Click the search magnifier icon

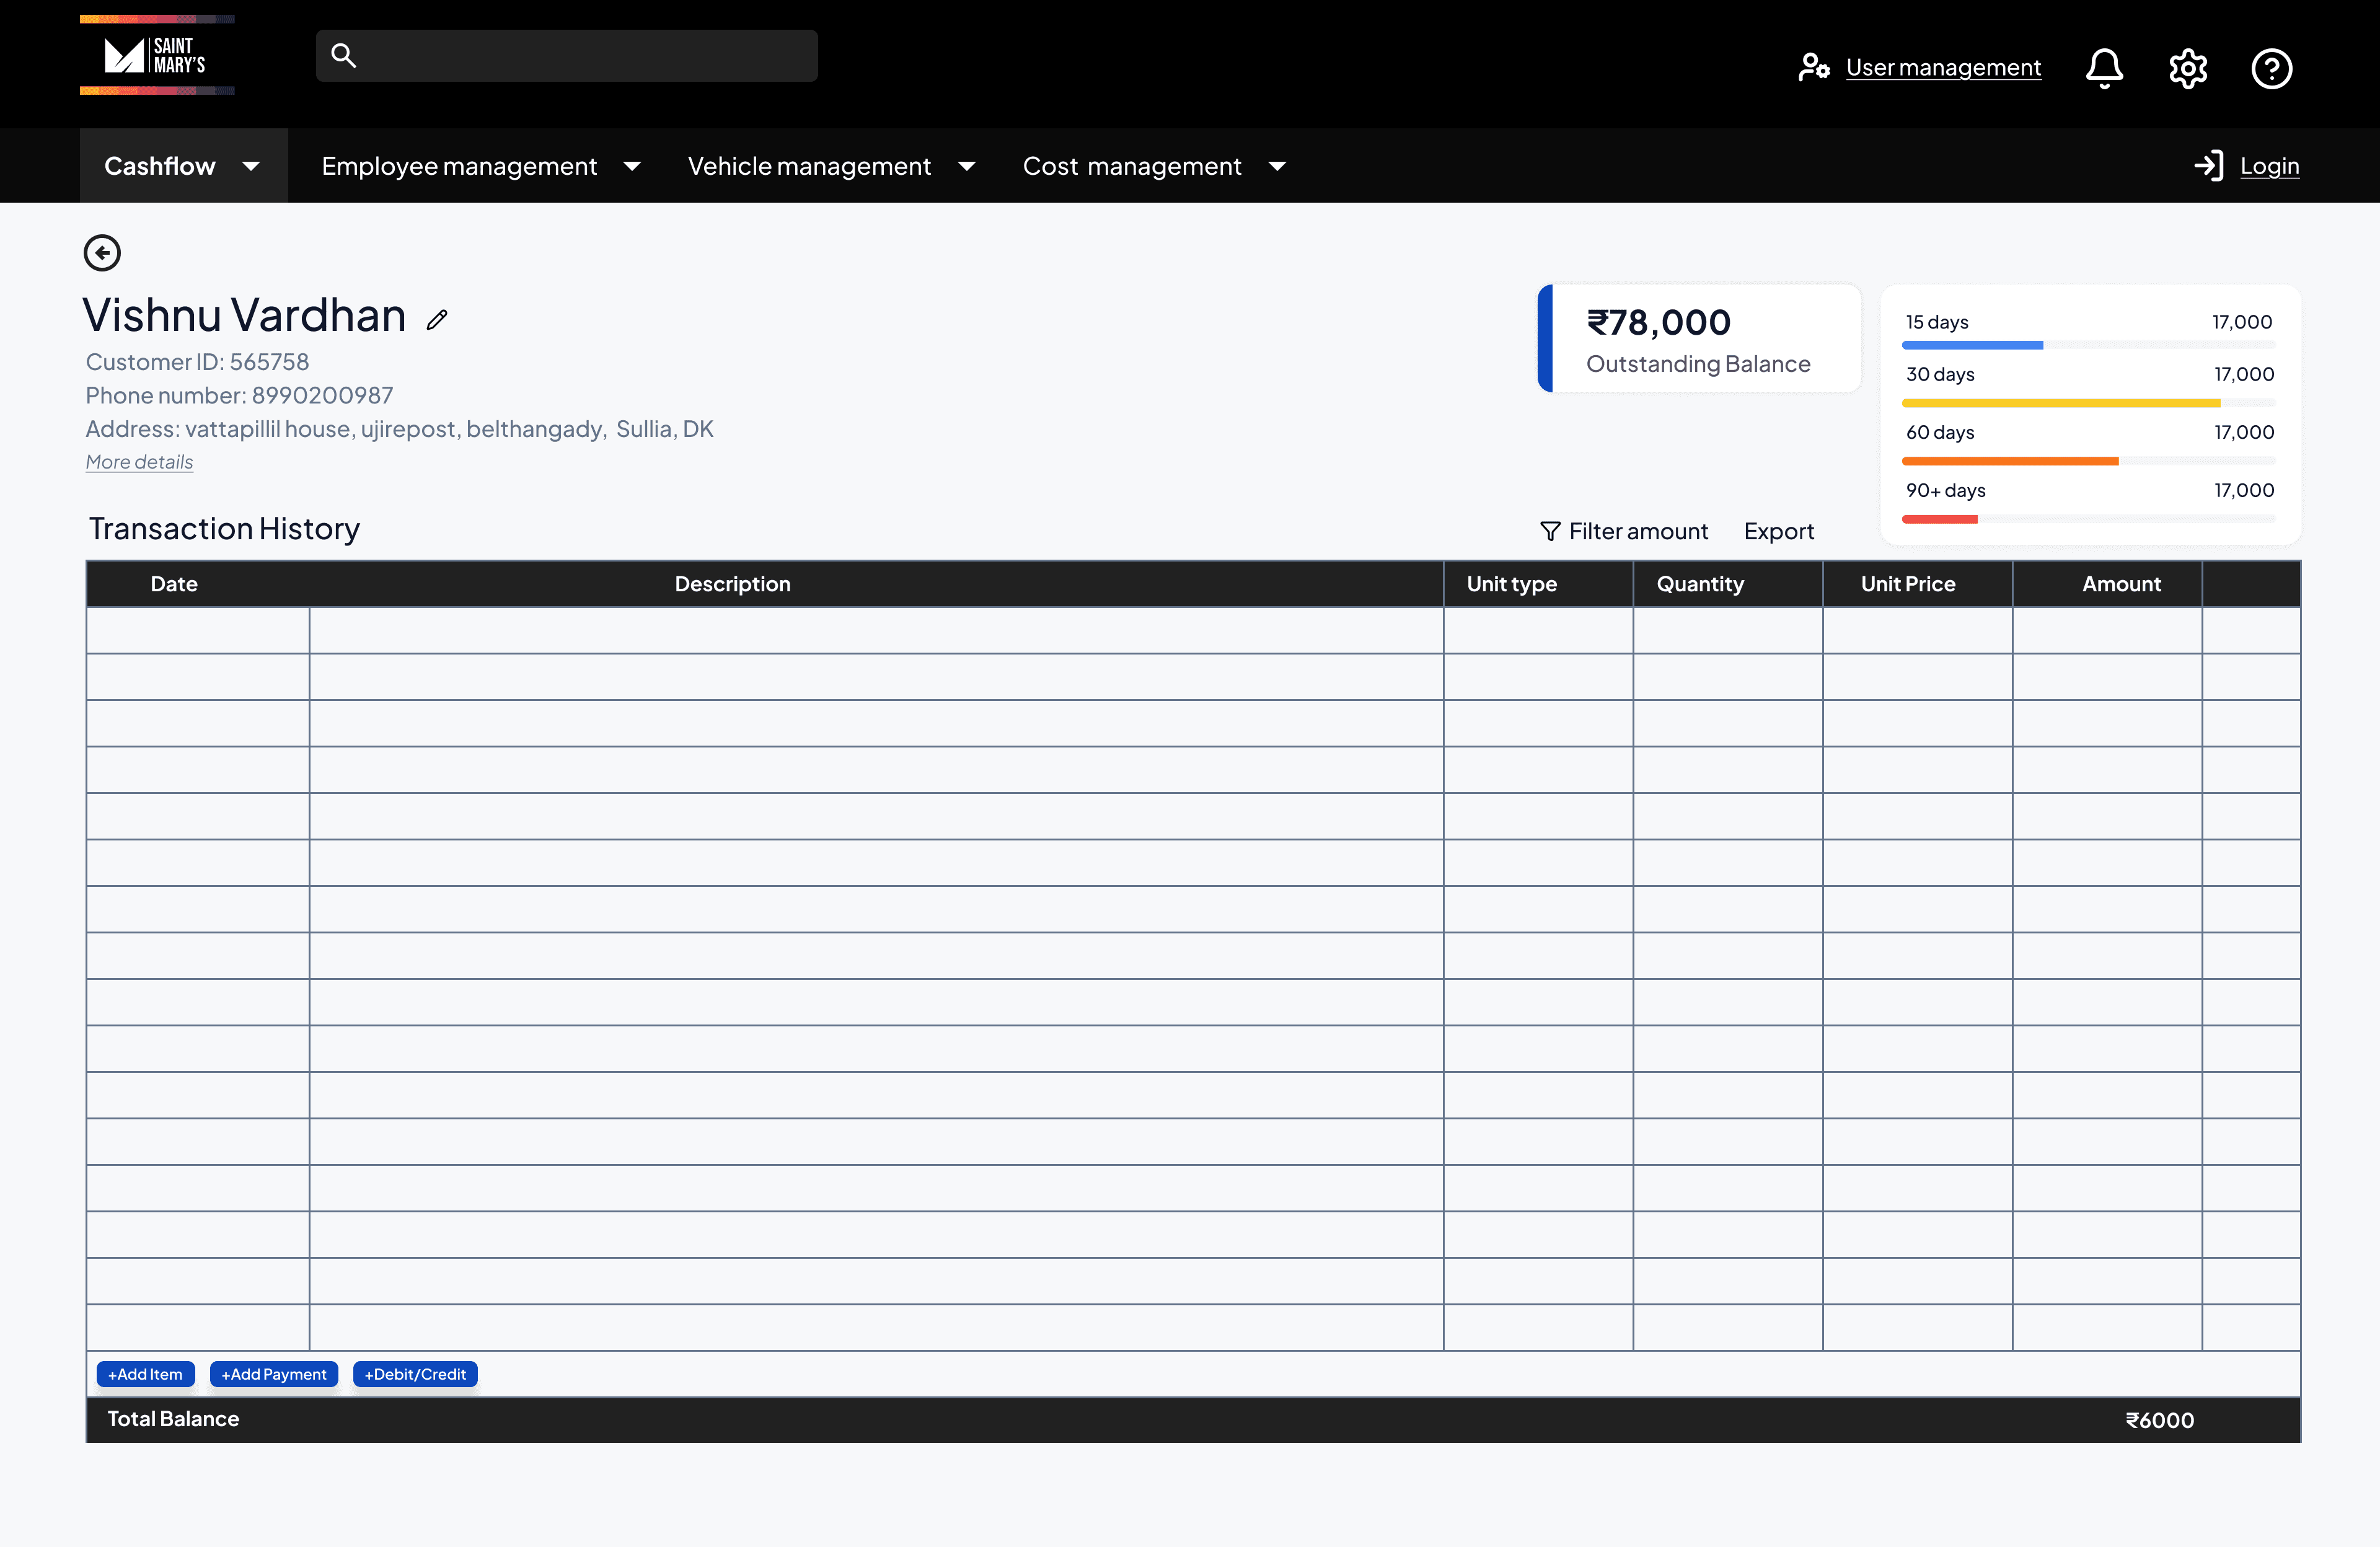click(x=344, y=56)
